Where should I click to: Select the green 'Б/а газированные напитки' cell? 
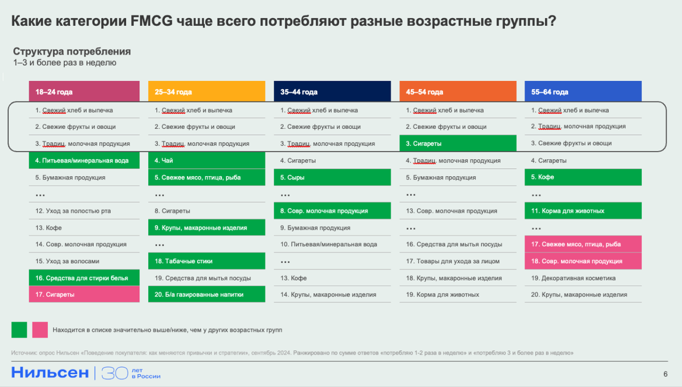point(206,294)
